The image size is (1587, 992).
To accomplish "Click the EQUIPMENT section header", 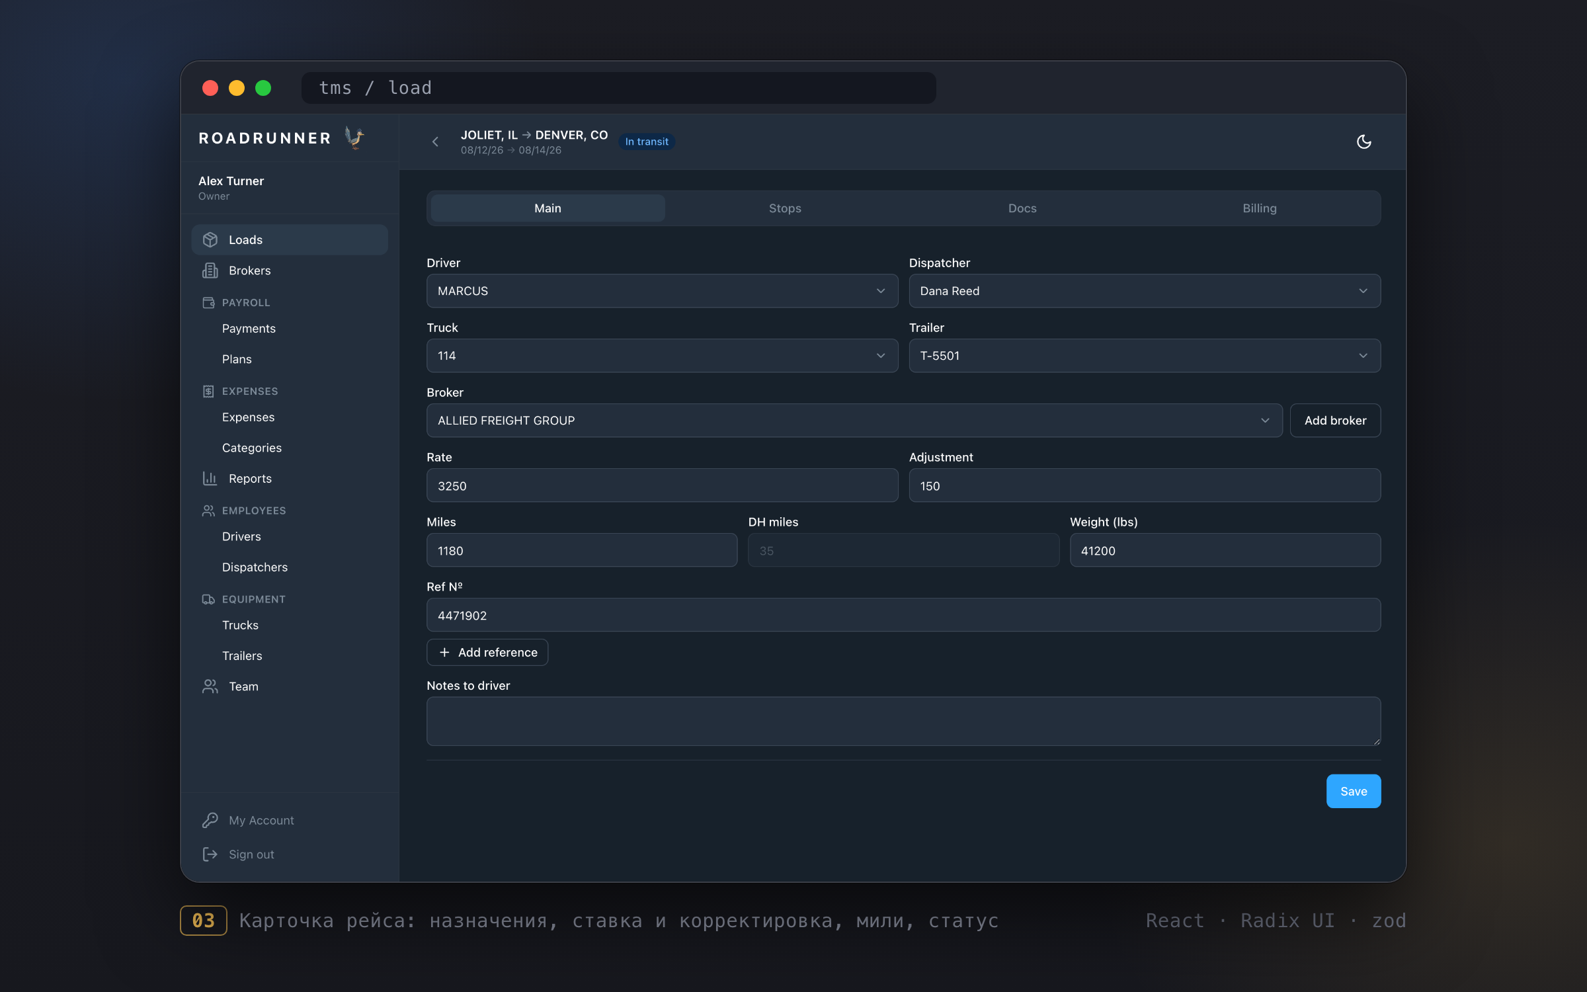I will click(254, 599).
